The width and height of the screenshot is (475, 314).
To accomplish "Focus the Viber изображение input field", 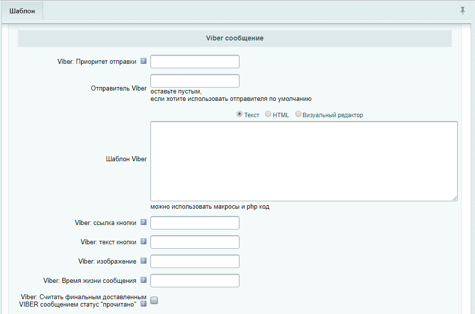I will click(x=195, y=262).
